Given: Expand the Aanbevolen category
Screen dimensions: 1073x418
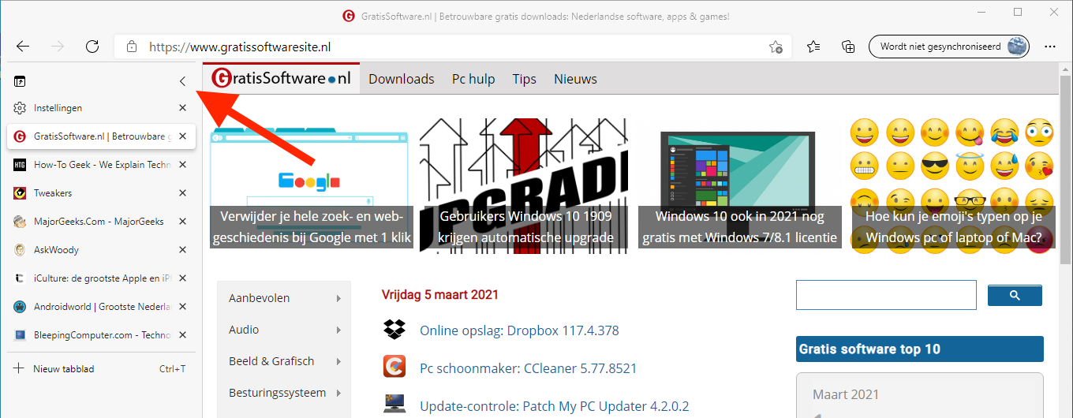Looking at the screenshot, I should pos(284,298).
